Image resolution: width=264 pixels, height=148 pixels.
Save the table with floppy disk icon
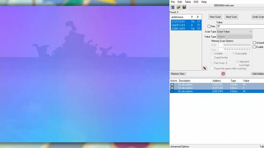point(184,7)
